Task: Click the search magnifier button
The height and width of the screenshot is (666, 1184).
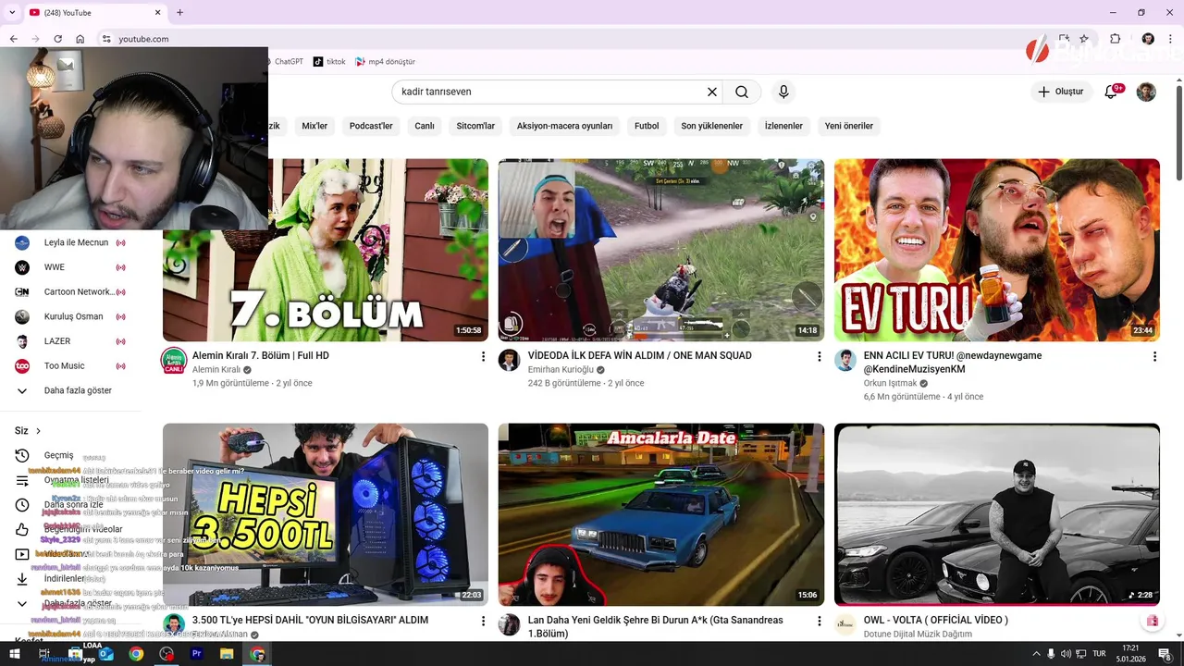Action: coord(742,92)
